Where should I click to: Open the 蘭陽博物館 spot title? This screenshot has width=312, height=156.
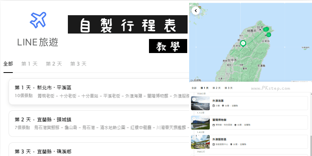[220, 120]
